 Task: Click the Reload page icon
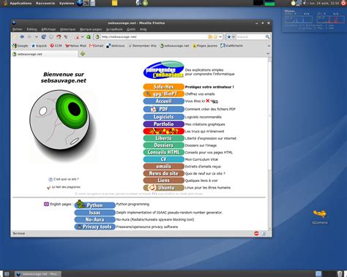click(44, 37)
